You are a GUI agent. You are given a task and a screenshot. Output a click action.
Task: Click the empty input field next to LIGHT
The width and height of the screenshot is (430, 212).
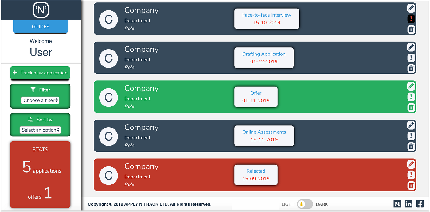255,204
